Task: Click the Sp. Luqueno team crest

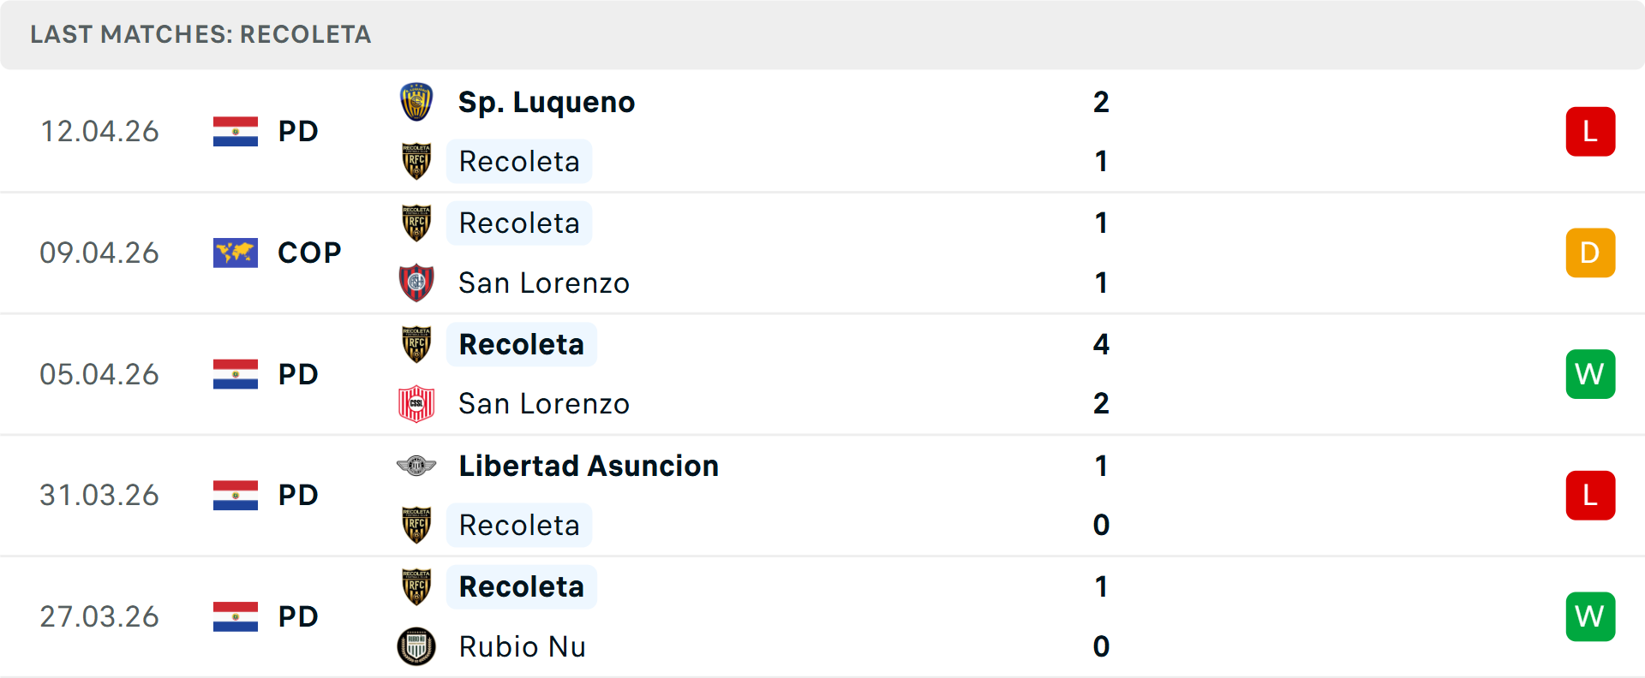Action: [x=416, y=102]
